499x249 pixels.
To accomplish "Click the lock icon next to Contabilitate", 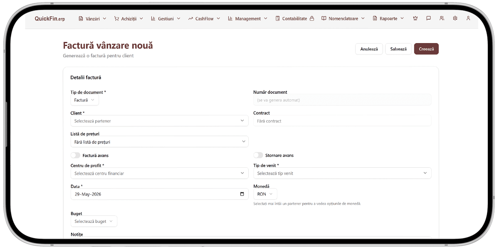I will click(x=312, y=18).
